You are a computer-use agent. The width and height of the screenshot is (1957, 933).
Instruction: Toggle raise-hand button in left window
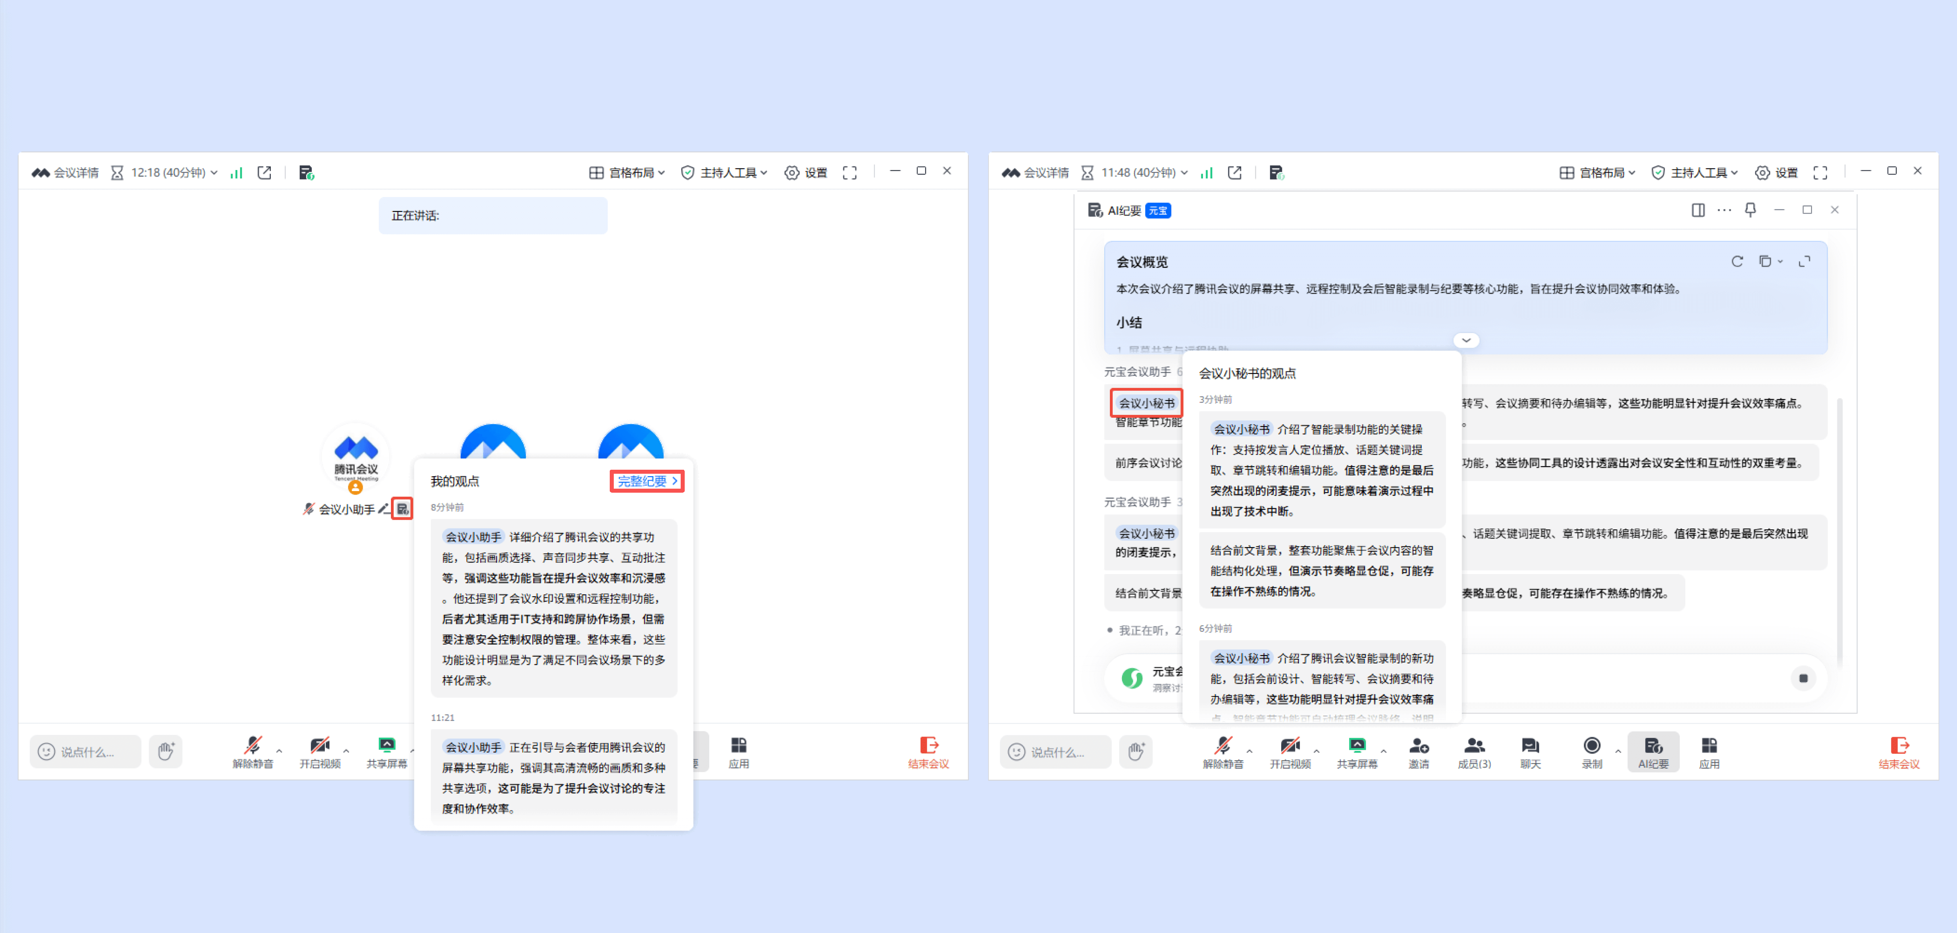pos(166,751)
